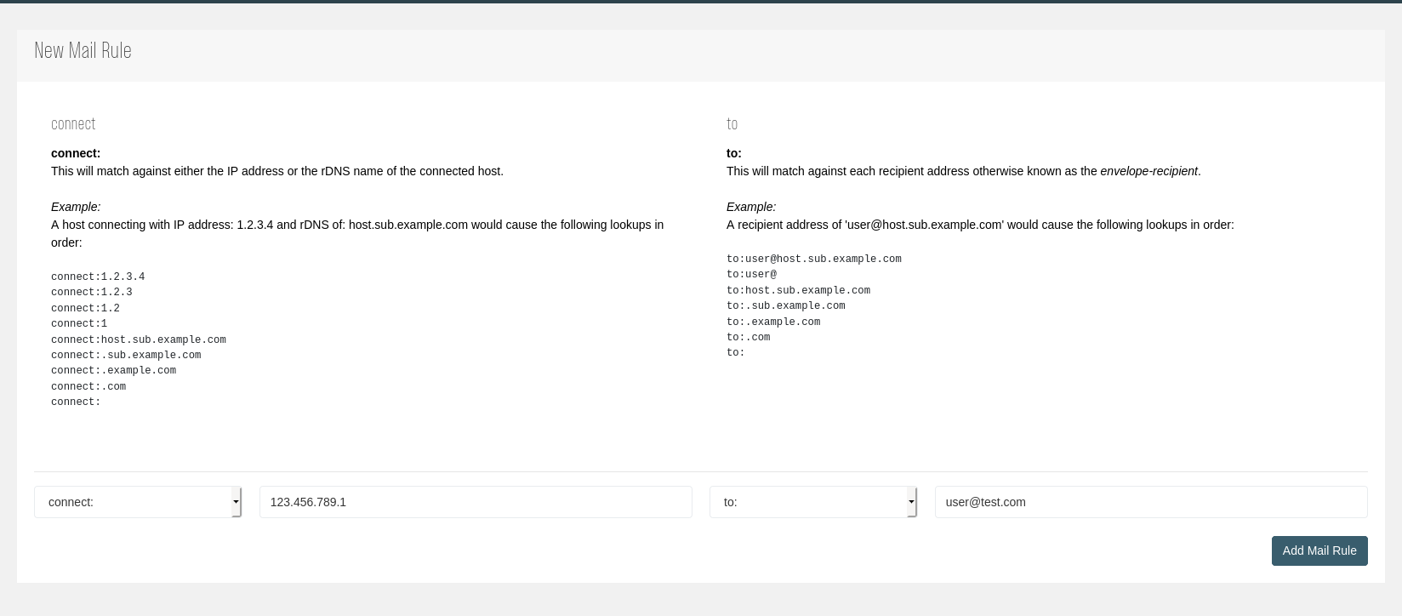The width and height of the screenshot is (1402, 616).
Task: Expand the "to:" rule type dropdown
Action: coord(812,502)
